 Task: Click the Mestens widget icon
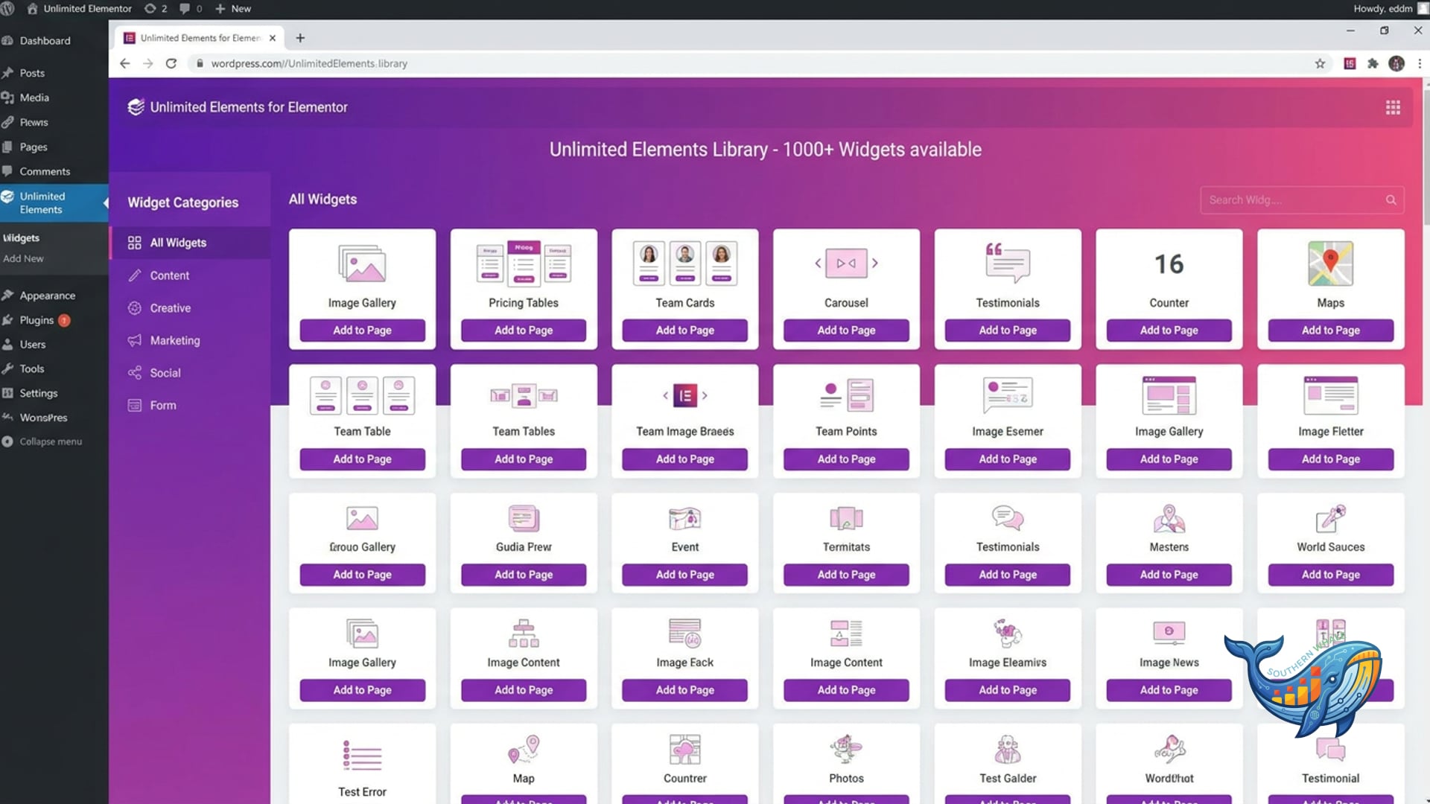point(1169,518)
